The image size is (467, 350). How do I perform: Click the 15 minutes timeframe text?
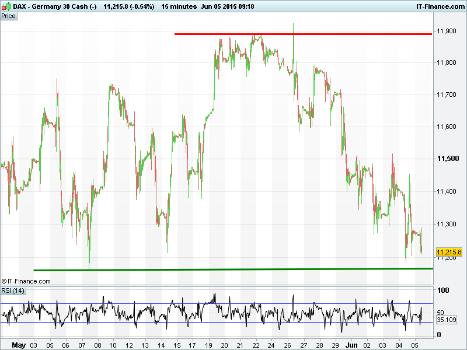click(180, 6)
